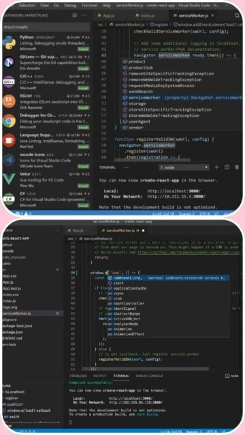This screenshot has height=435, width=245.
Task: Select the node_modules folder in lower Explorer
Action: pos(14,257)
